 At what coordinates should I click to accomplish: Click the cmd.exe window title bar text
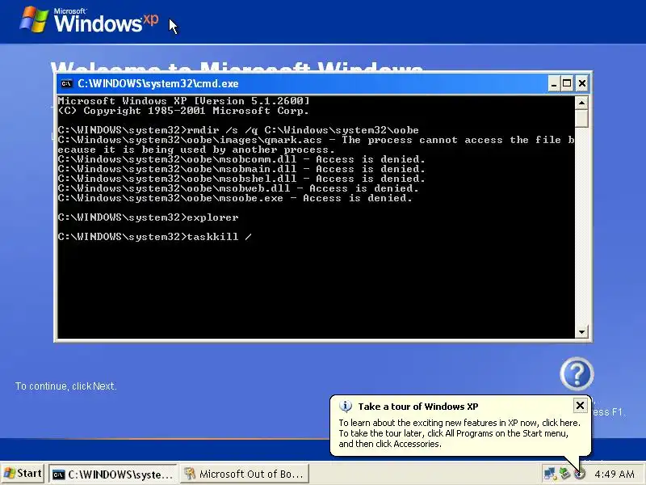[158, 84]
